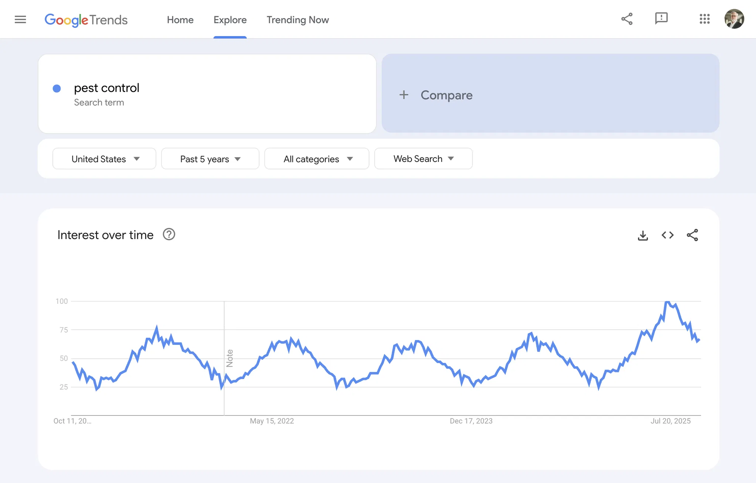The width and height of the screenshot is (756, 483).
Task: Open the Past 5 years dropdown
Action: coord(210,159)
